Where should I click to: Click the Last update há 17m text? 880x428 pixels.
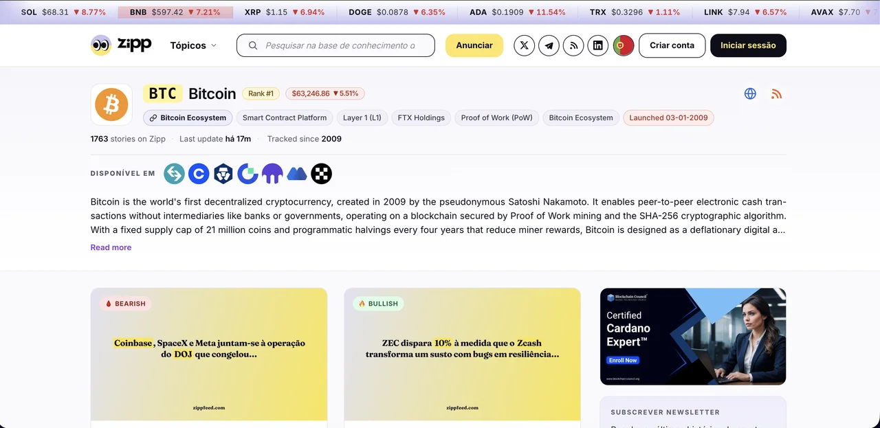215,139
